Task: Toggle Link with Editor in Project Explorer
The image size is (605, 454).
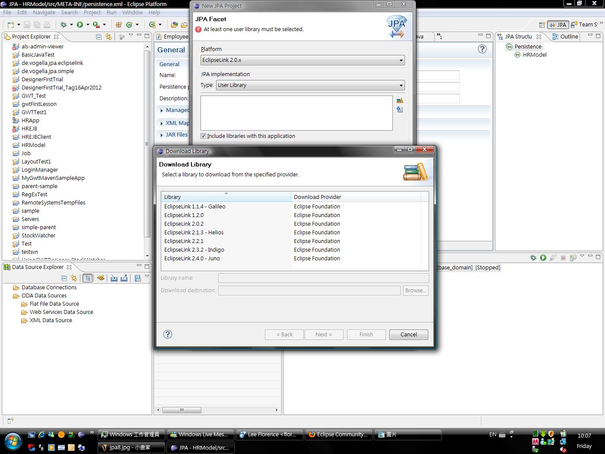Action: 108,37
